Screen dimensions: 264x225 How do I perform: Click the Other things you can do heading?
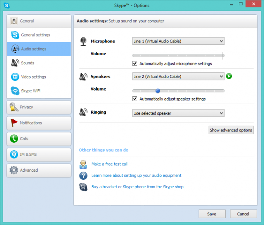click(104, 150)
